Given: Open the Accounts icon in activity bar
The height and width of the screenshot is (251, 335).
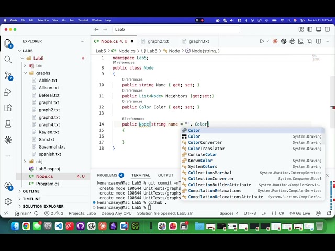Looking at the screenshot, I should click(8, 186).
